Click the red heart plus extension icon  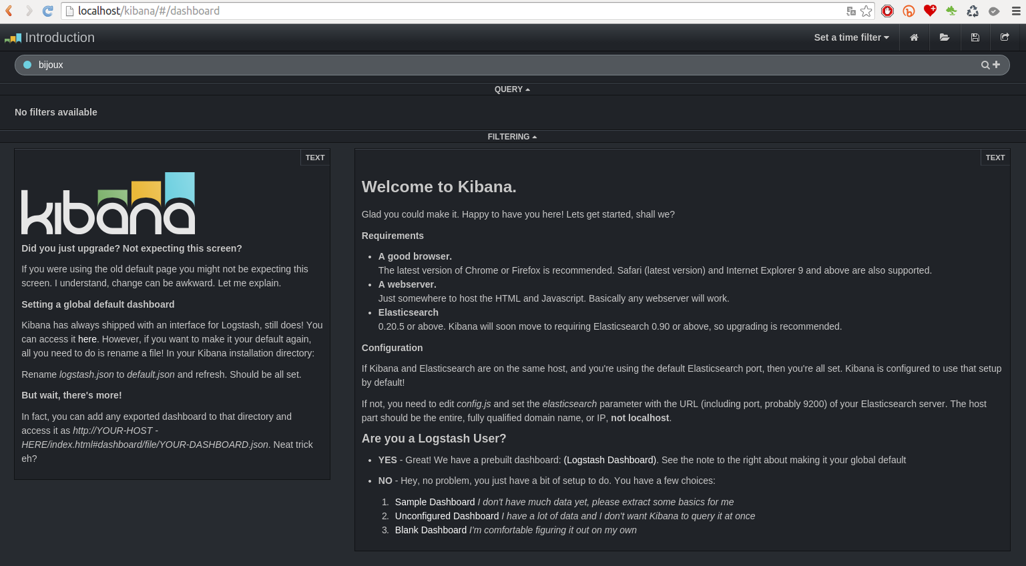point(930,10)
